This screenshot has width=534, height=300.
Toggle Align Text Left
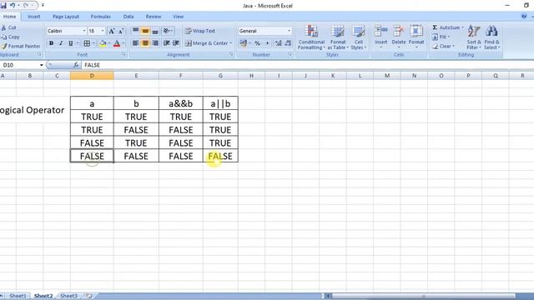coord(135,43)
